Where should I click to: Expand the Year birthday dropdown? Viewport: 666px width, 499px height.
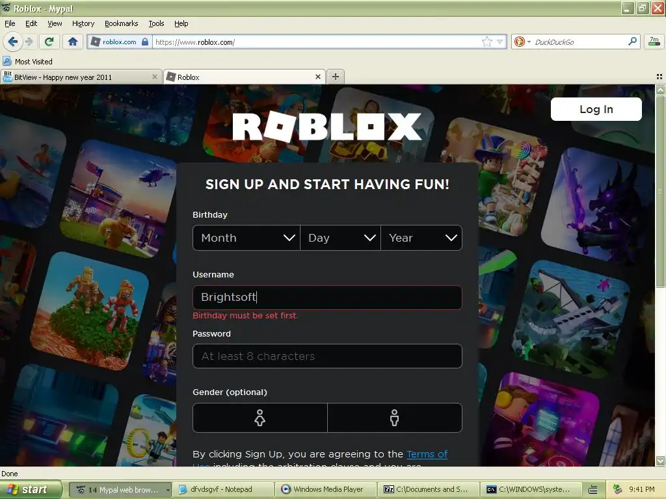pyautogui.click(x=421, y=238)
